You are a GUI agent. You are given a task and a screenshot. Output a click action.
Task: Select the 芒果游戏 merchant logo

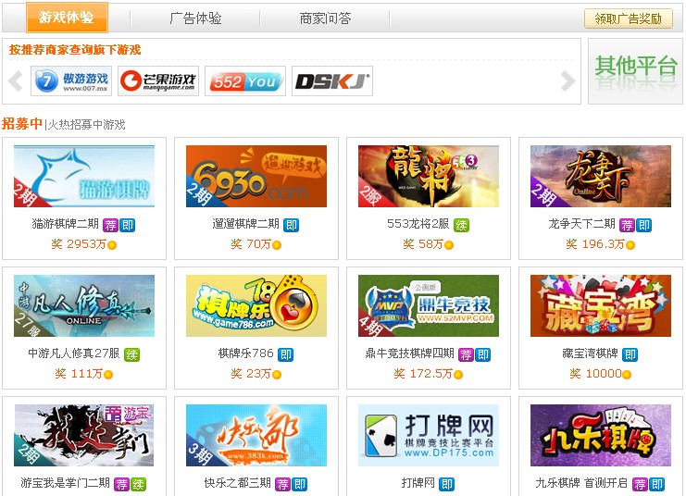click(x=158, y=81)
